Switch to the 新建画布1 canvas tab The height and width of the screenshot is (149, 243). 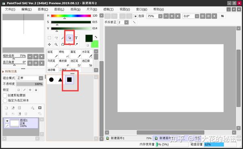click(x=129, y=138)
